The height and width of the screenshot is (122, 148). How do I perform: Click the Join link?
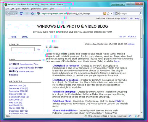131,19
